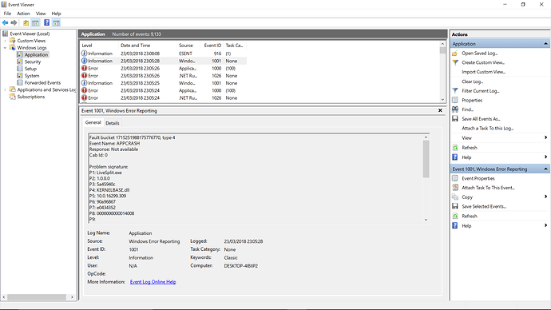Sort events by Source column header
Image resolution: width=551 pixels, height=310 pixels.
tap(188, 46)
